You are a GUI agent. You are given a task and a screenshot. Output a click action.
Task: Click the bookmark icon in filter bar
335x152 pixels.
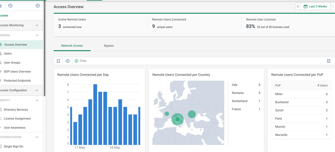click(58, 61)
